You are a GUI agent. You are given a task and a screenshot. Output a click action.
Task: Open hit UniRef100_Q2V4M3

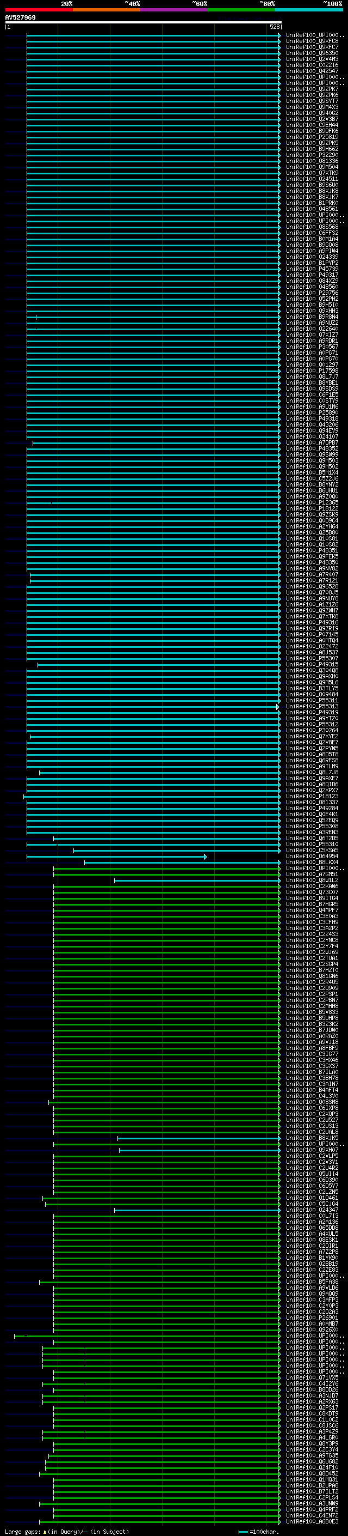312,59
